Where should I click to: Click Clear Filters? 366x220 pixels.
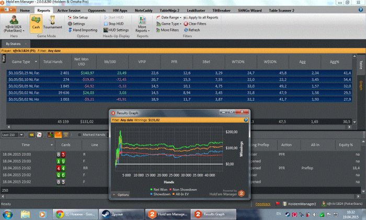coord(195,24)
